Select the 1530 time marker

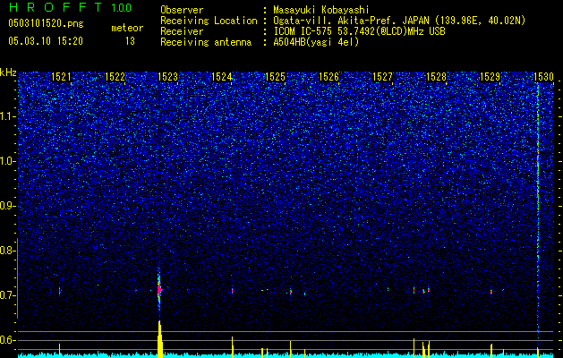[x=543, y=77]
